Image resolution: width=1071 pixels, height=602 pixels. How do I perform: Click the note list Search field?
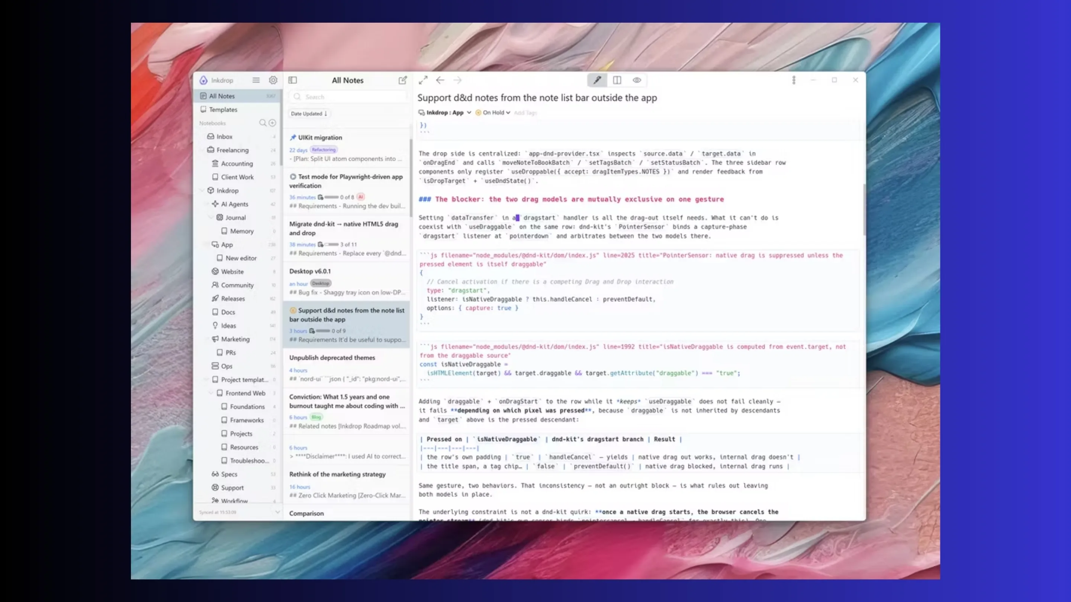pyautogui.click(x=348, y=97)
